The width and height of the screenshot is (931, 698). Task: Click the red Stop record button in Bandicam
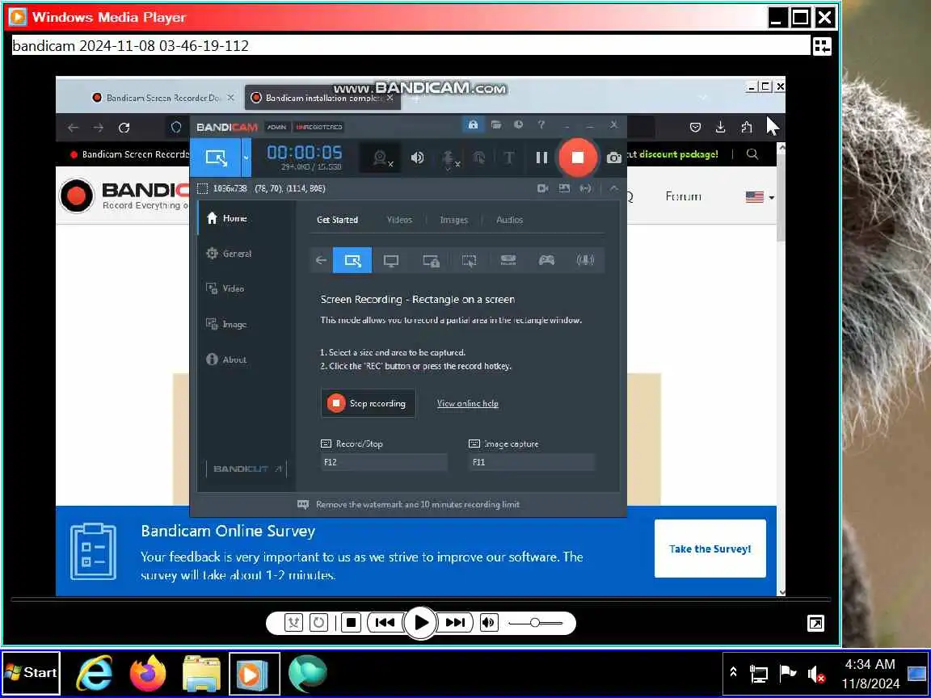click(x=577, y=158)
